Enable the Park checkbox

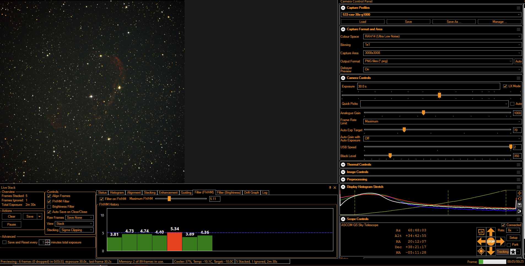[509, 245]
